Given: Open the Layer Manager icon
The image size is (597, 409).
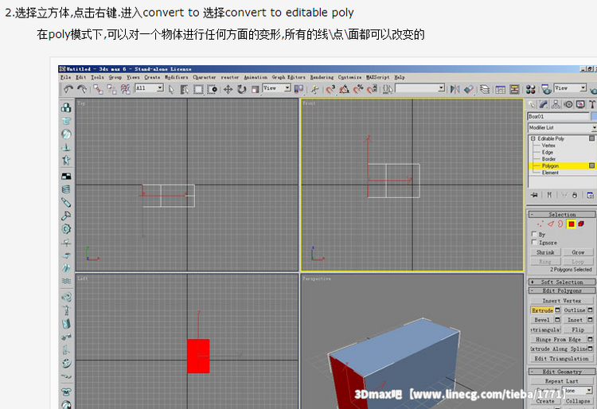Looking at the screenshot, I should [x=485, y=89].
